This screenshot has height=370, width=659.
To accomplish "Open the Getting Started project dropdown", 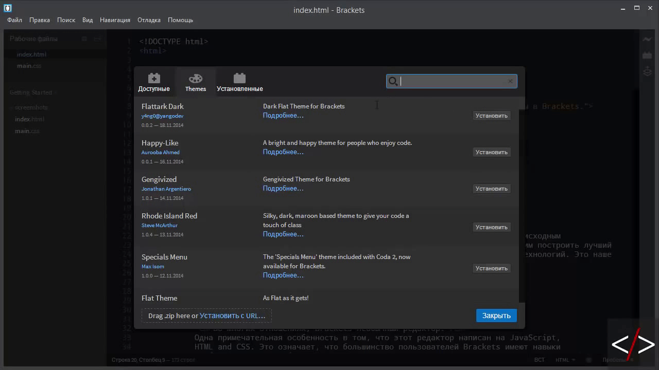I will click(31, 92).
